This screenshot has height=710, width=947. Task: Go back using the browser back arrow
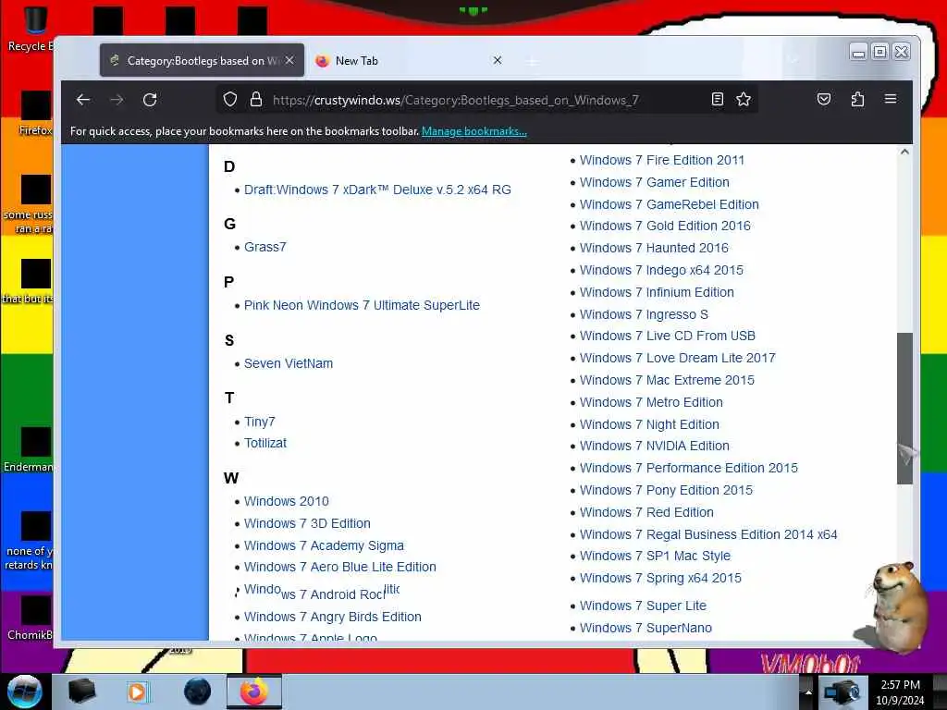83,100
